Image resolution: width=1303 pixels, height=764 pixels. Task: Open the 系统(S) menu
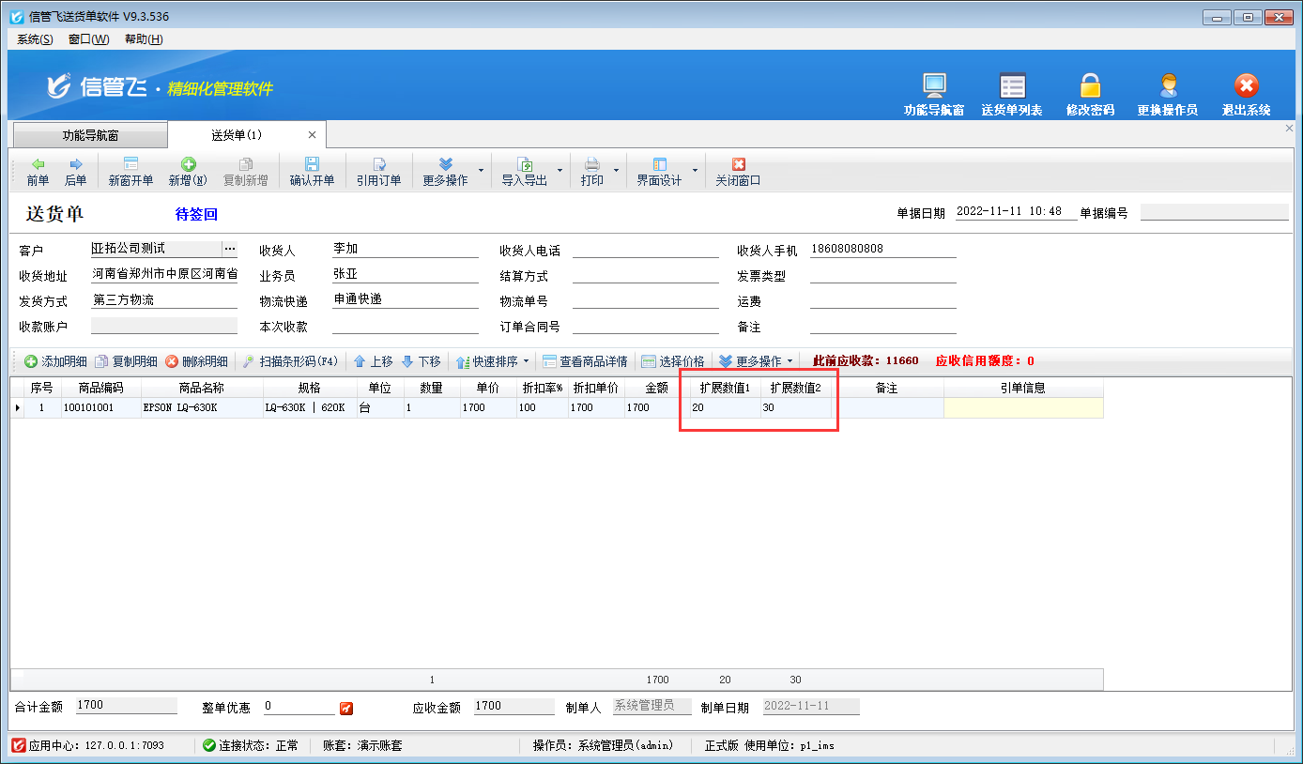click(x=35, y=39)
